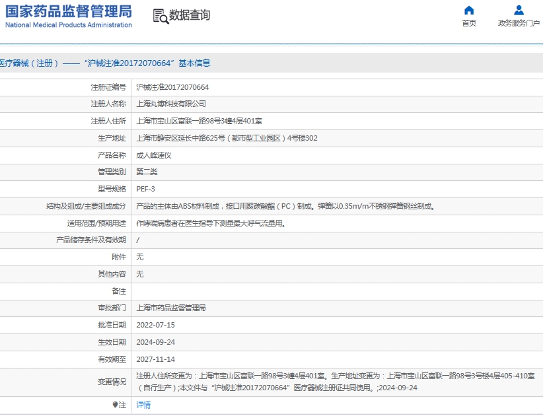Click the 生效日期 row label
The width and height of the screenshot is (543, 418).
[112, 342]
